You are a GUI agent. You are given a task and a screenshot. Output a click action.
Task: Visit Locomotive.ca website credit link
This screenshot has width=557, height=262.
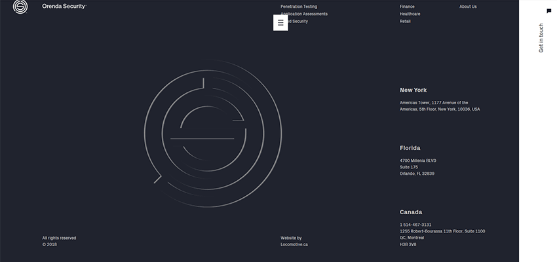[x=294, y=244]
